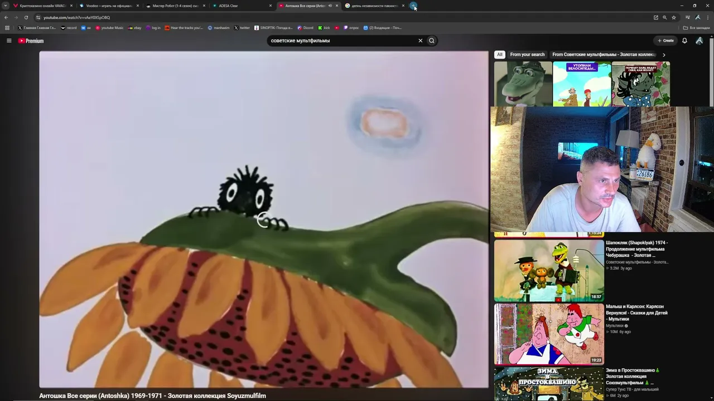Screen dimensions: 714x401
Task: Open the zoom magnifier in the address bar
Action: [664, 17]
